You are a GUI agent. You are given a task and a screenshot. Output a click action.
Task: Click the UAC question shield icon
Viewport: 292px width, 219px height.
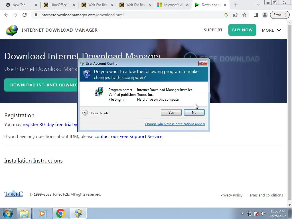(x=87, y=74)
